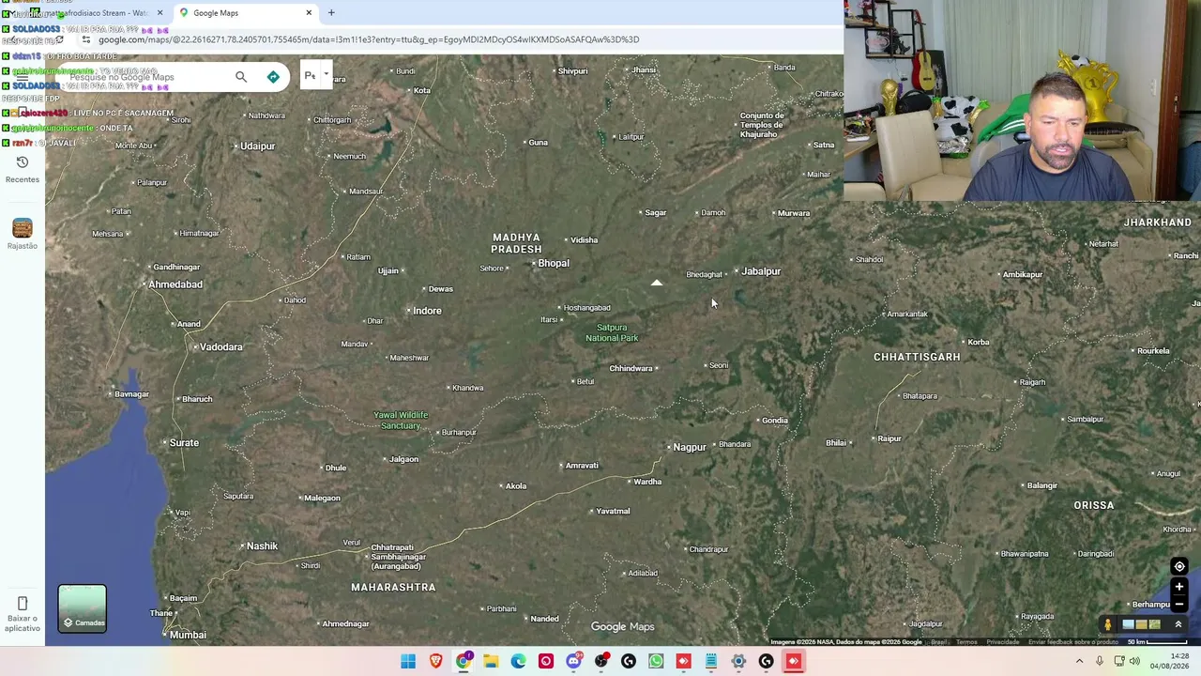
Task: Click the Chhatrapati Sambhajinagar label
Action: (x=399, y=557)
